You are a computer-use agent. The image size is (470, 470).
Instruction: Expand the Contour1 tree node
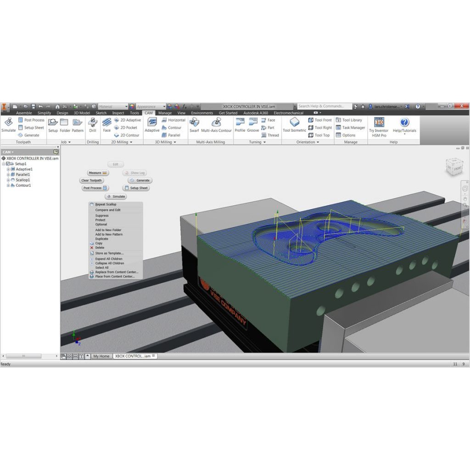pos(8,185)
